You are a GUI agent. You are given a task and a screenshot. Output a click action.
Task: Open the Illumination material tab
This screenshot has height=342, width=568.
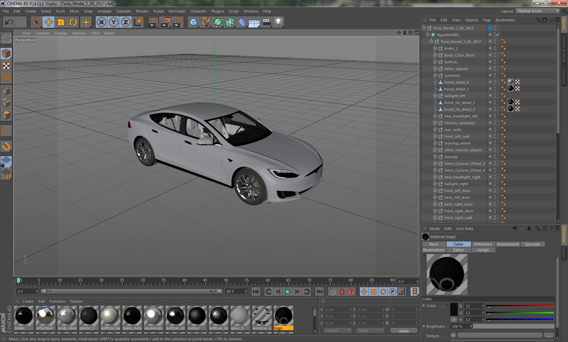pos(434,250)
